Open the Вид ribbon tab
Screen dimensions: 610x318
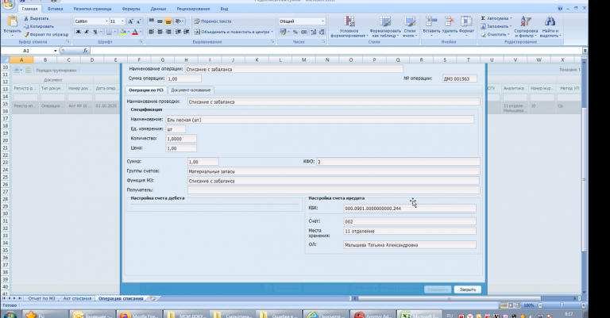pyautogui.click(x=224, y=9)
